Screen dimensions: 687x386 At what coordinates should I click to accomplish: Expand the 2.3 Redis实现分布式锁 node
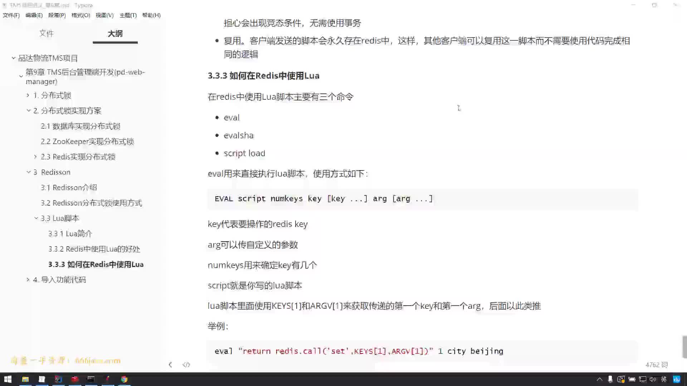[35, 157]
